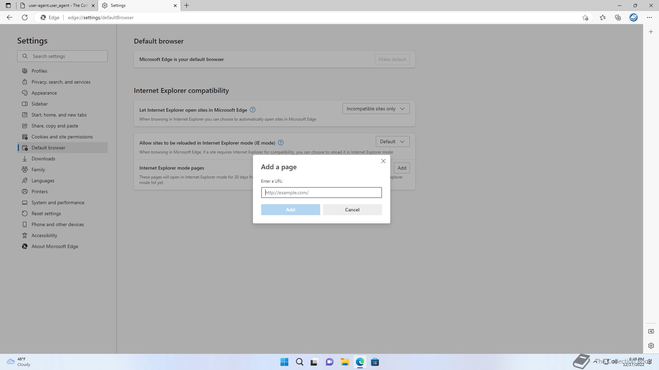Select the Default browser section
Image resolution: width=659 pixels, height=370 pixels.
pos(62,148)
